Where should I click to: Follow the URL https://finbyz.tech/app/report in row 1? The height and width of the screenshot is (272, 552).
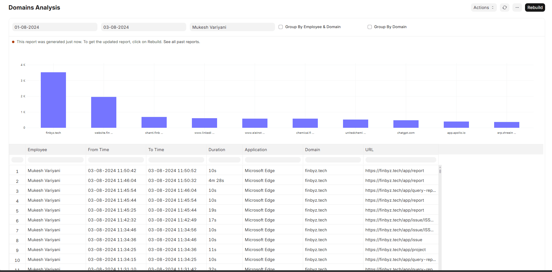tap(394, 170)
